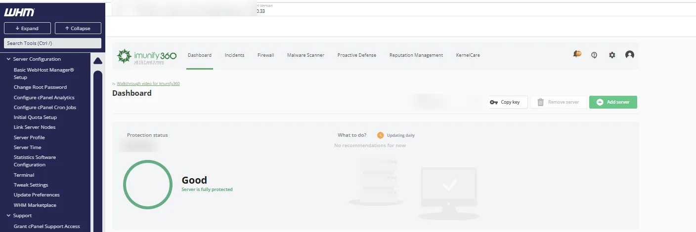Click the sidebar vertical scrollbar thumb
Screen dimensions: 696x232
click(98, 151)
